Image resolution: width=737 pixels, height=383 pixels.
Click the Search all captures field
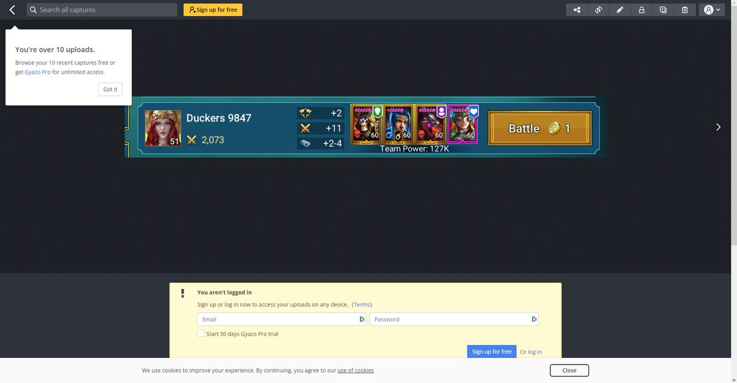pyautogui.click(x=102, y=10)
